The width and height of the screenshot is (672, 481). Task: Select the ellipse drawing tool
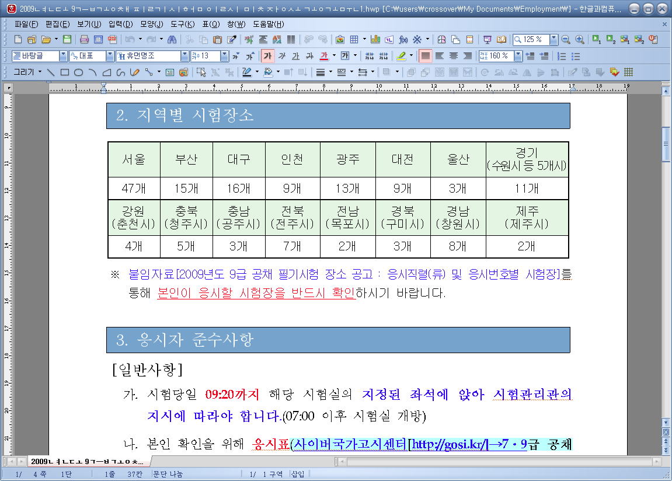(78, 72)
